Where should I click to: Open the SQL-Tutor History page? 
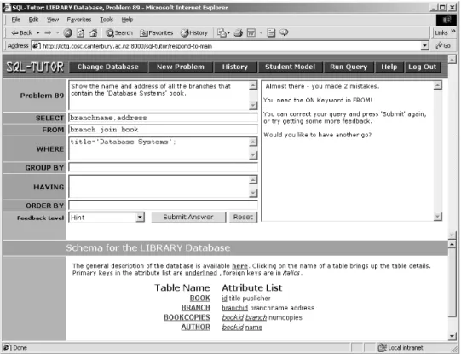pos(235,67)
